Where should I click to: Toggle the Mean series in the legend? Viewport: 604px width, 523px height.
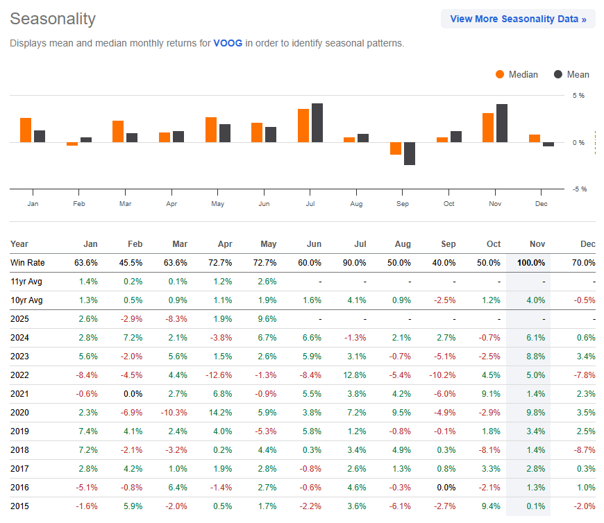(572, 74)
